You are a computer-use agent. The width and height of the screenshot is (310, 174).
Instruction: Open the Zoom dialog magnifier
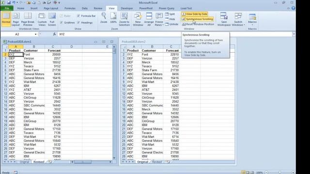click(104, 18)
